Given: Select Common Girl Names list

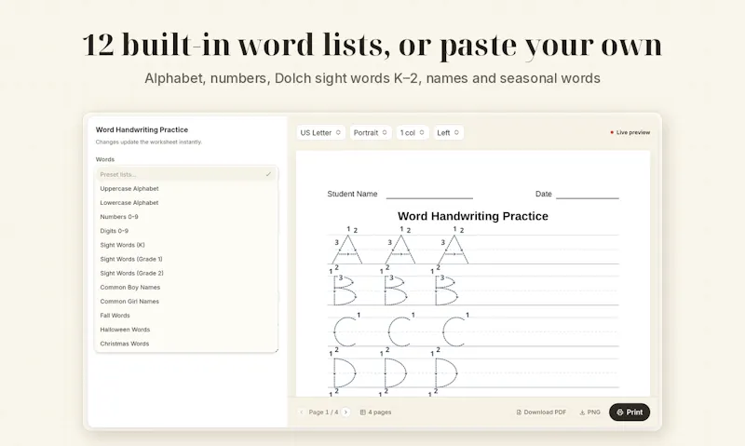Looking at the screenshot, I should [x=186, y=302].
